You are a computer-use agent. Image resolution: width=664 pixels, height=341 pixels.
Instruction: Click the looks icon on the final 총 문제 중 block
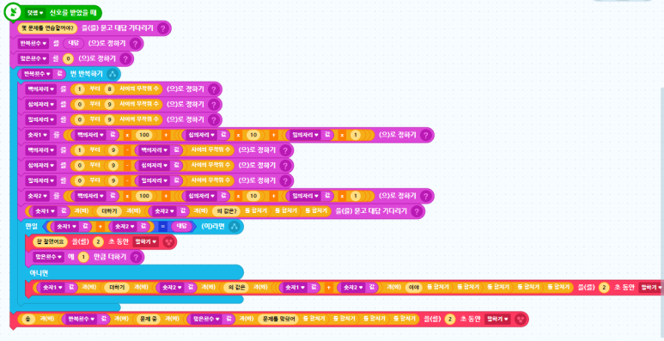point(520,319)
